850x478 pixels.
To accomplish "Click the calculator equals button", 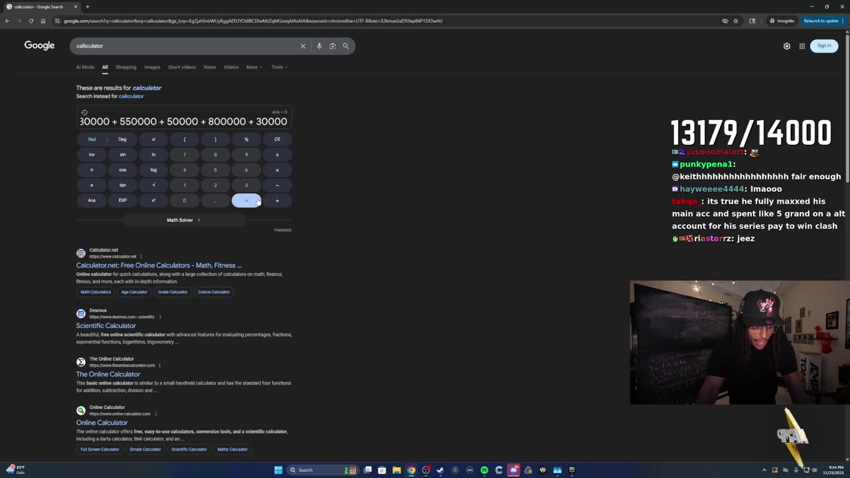I will pyautogui.click(x=246, y=200).
